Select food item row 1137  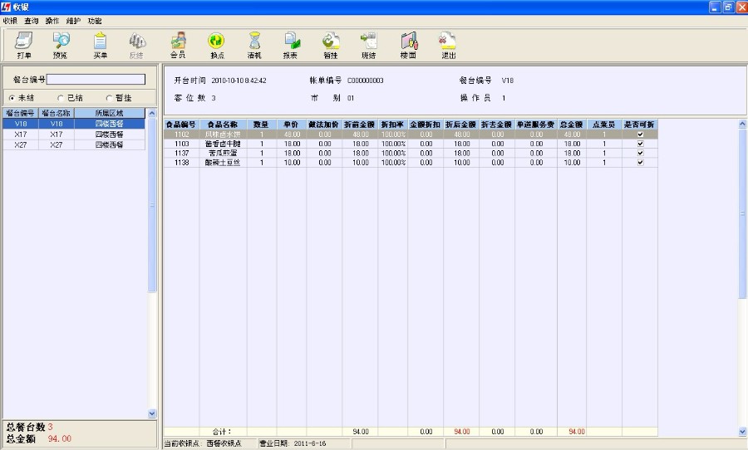point(411,153)
